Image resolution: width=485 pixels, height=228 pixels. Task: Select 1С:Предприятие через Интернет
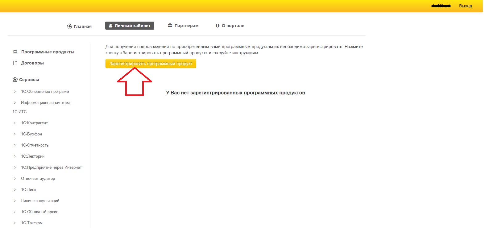coord(51,168)
